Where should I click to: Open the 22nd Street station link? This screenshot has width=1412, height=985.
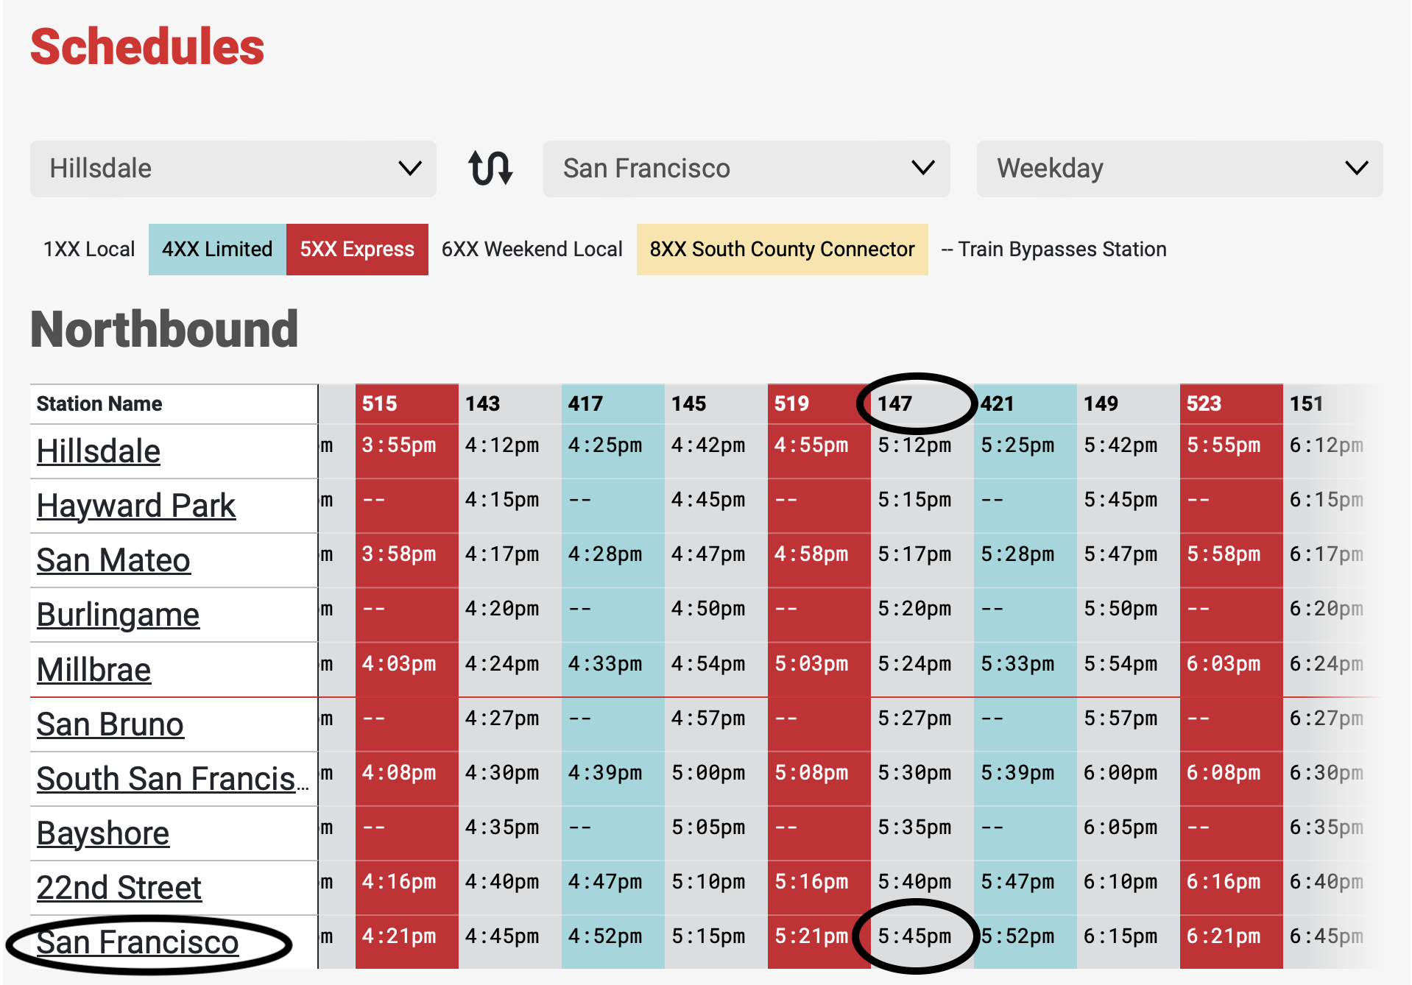point(119,887)
